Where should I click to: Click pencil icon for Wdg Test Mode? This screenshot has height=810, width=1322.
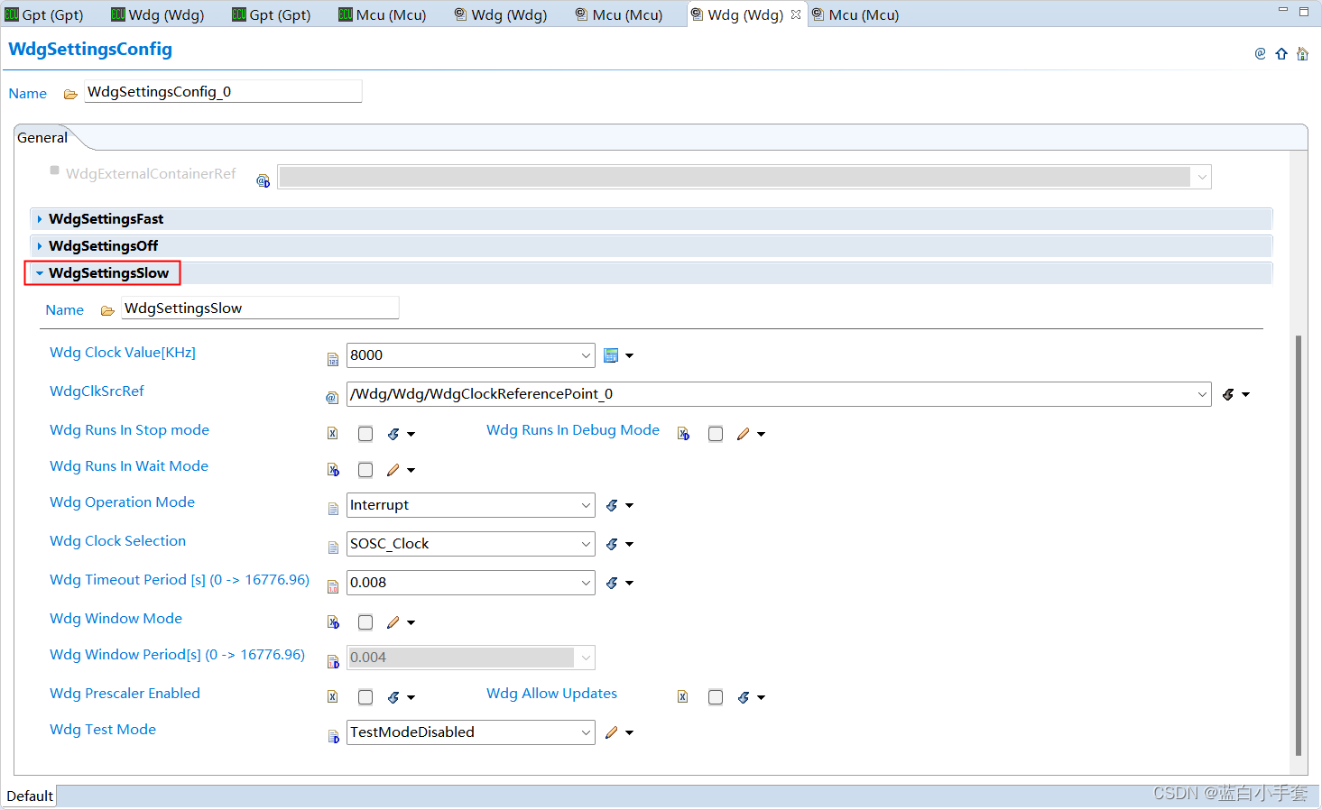tap(612, 732)
